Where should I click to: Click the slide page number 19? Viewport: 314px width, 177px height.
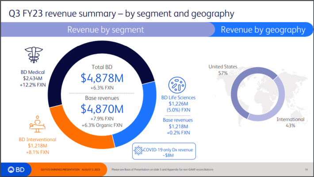tap(306, 169)
